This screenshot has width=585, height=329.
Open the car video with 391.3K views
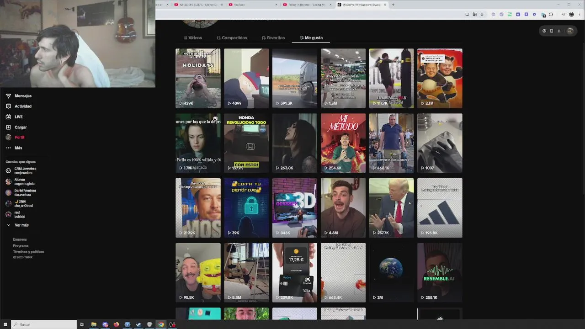pos(295,78)
